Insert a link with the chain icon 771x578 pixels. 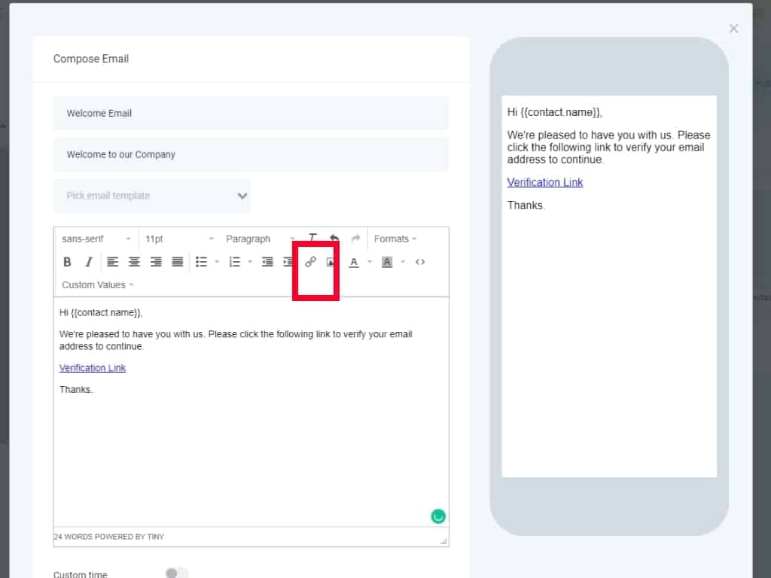pyautogui.click(x=310, y=262)
